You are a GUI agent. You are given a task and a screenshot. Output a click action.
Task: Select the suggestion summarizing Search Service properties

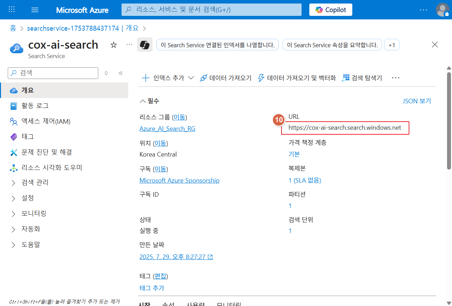(332, 45)
